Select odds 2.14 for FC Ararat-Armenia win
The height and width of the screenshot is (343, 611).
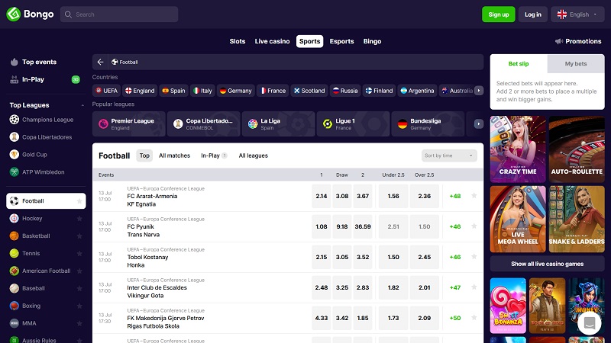321,196
